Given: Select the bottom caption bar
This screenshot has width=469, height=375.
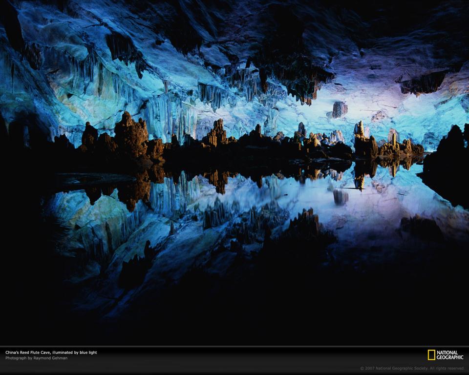Looking at the screenshot, I should (x=234, y=354).
